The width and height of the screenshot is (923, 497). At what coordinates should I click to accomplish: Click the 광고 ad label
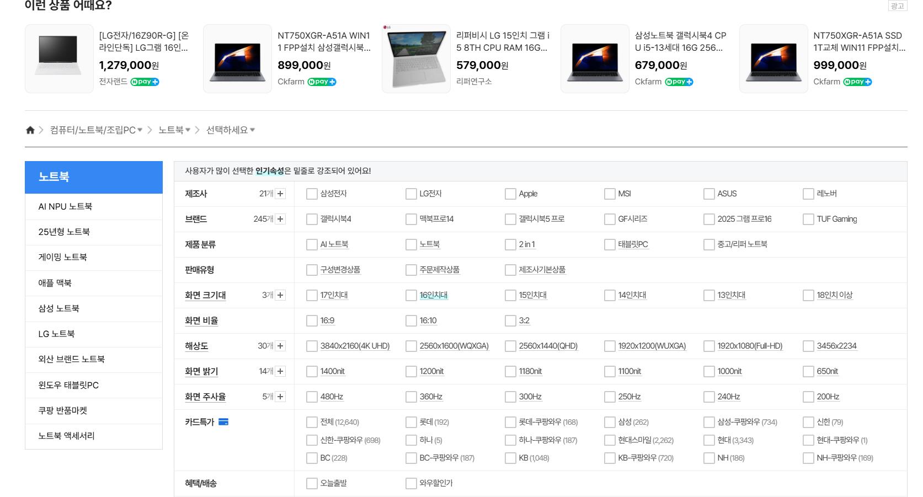tap(898, 6)
